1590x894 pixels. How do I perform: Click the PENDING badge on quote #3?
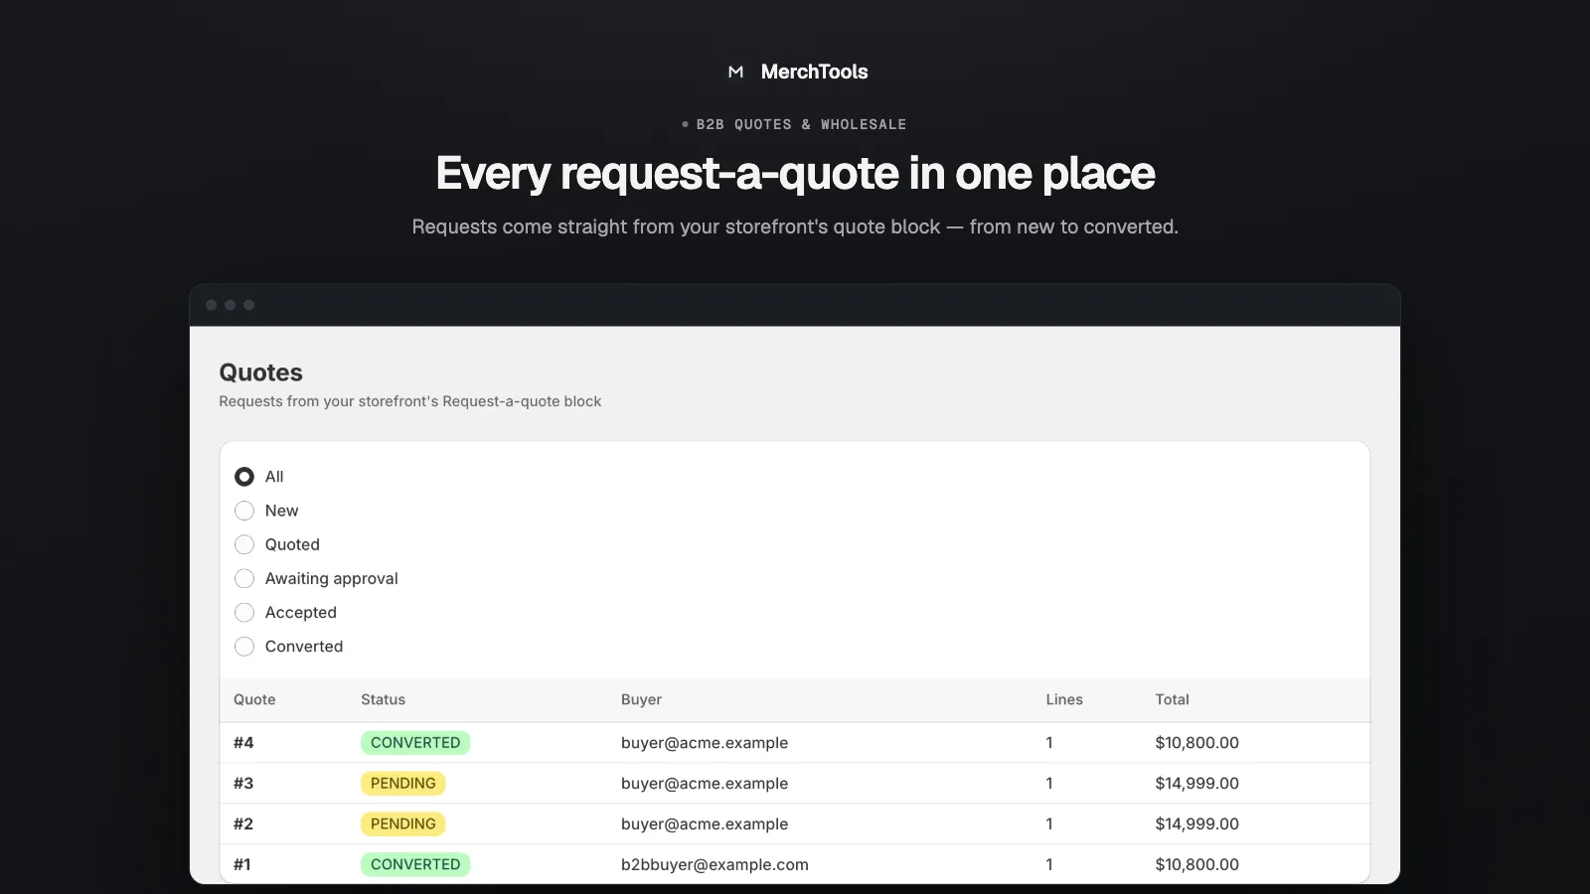402,783
